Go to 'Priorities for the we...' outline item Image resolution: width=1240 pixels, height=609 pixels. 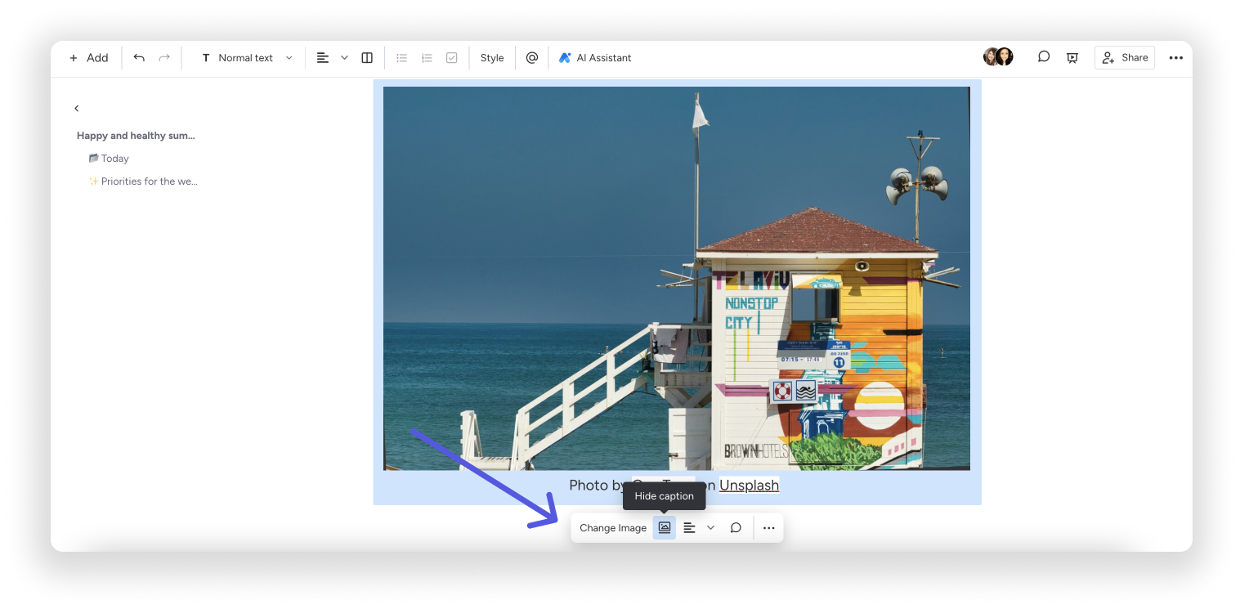click(x=143, y=181)
